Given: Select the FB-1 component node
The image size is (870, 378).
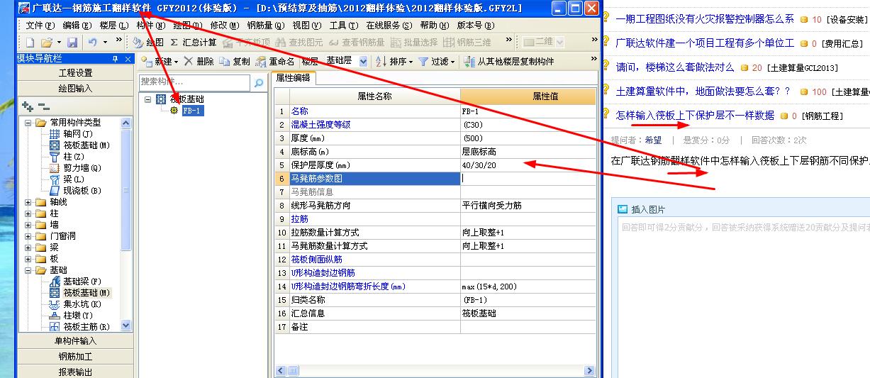Looking at the screenshot, I should pos(192,111).
